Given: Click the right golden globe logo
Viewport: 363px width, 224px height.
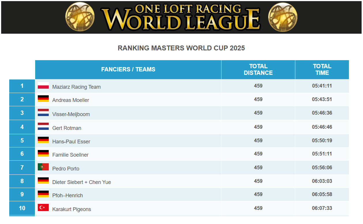Looking at the screenshot, I should pos(283,18).
